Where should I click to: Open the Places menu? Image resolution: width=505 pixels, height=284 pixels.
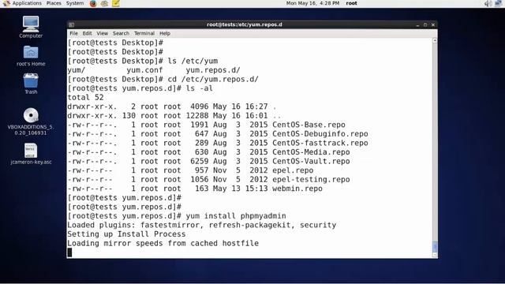[x=54, y=3]
